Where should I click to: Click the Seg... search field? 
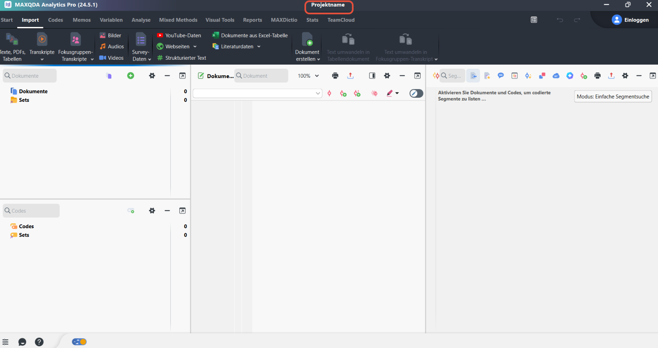[452, 76]
